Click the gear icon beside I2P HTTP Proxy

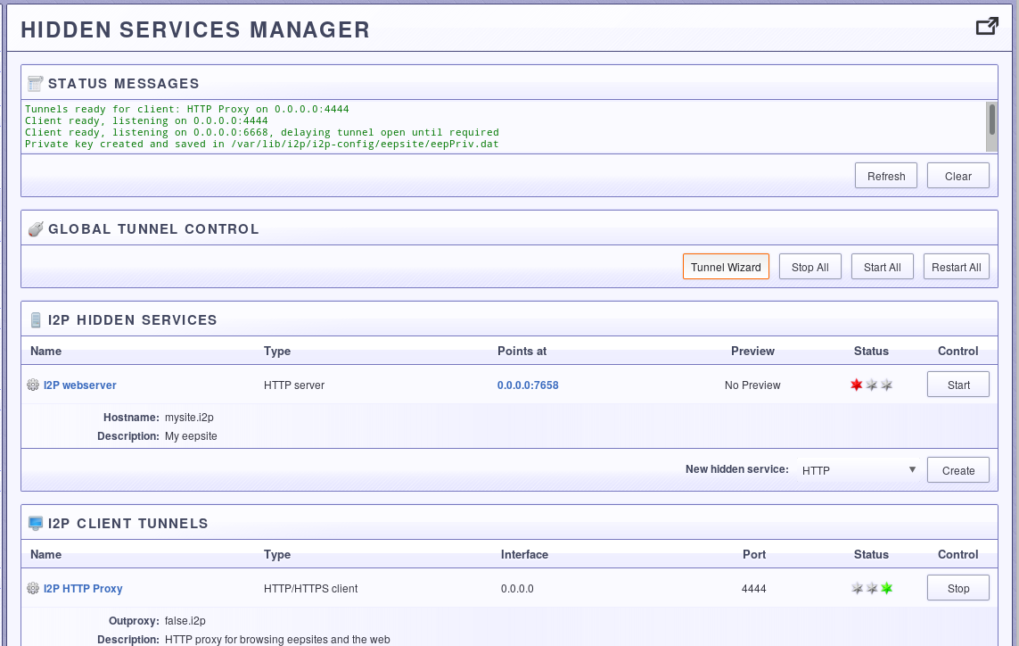coord(33,589)
